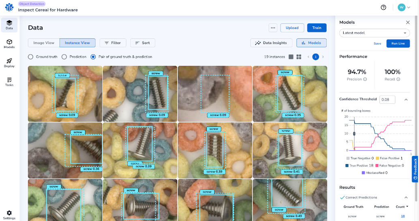Click the Upload button

tap(292, 28)
